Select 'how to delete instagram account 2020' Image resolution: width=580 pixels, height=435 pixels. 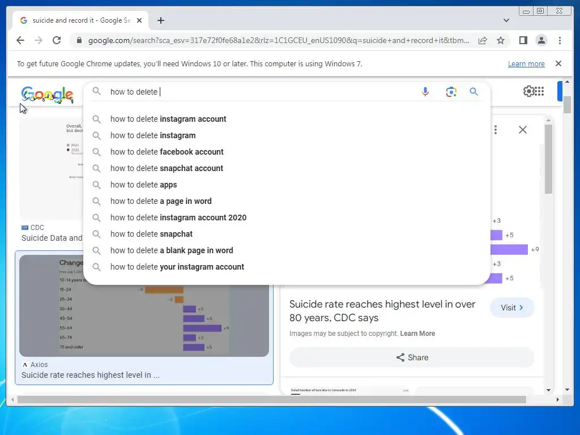click(287, 217)
